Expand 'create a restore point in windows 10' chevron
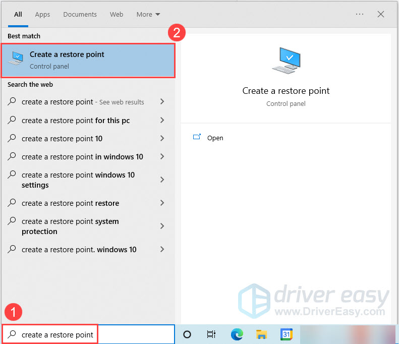This screenshot has width=399, height=344. pos(162,156)
